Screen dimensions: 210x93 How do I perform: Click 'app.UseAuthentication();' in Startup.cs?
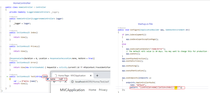[x=134, y=71]
